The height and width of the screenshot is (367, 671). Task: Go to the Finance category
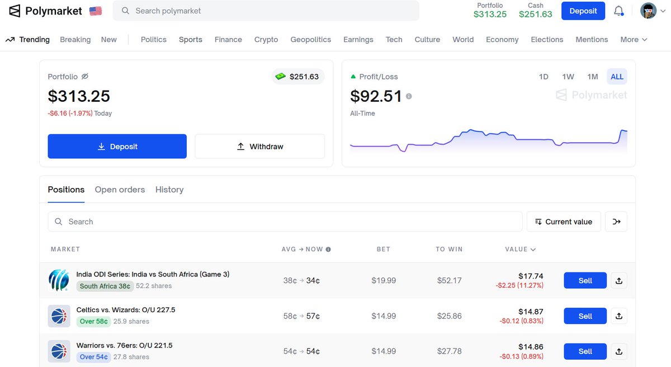(228, 40)
